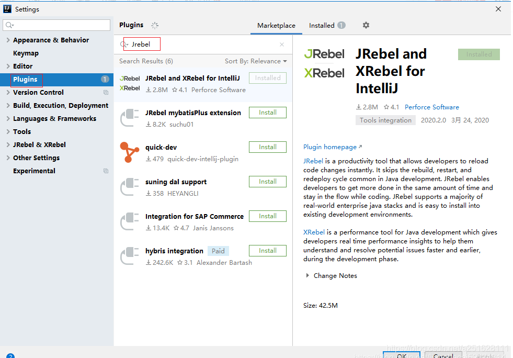Click the JRebel mybatisPlus extension plug icon

click(x=130, y=118)
